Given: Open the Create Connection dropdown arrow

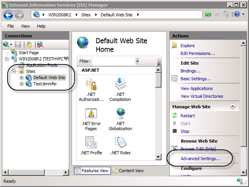Looking at the screenshot, I should click(x=11, y=45).
